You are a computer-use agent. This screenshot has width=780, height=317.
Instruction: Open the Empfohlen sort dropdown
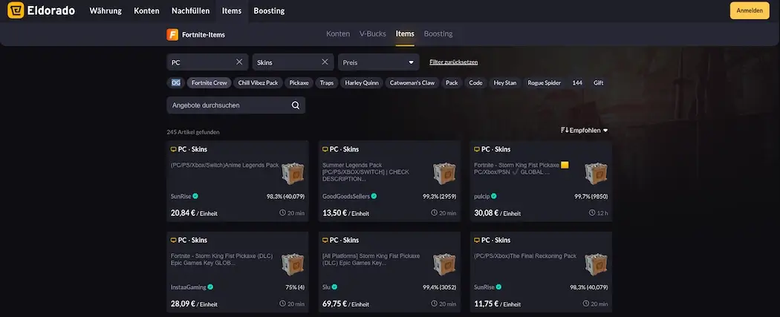pos(585,131)
